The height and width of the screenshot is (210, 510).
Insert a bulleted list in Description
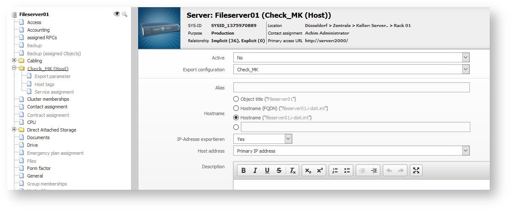tap(347, 170)
